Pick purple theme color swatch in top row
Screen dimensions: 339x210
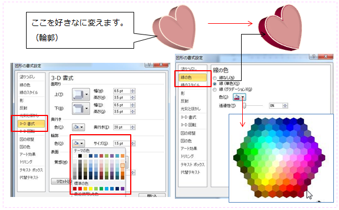(x=112, y=156)
